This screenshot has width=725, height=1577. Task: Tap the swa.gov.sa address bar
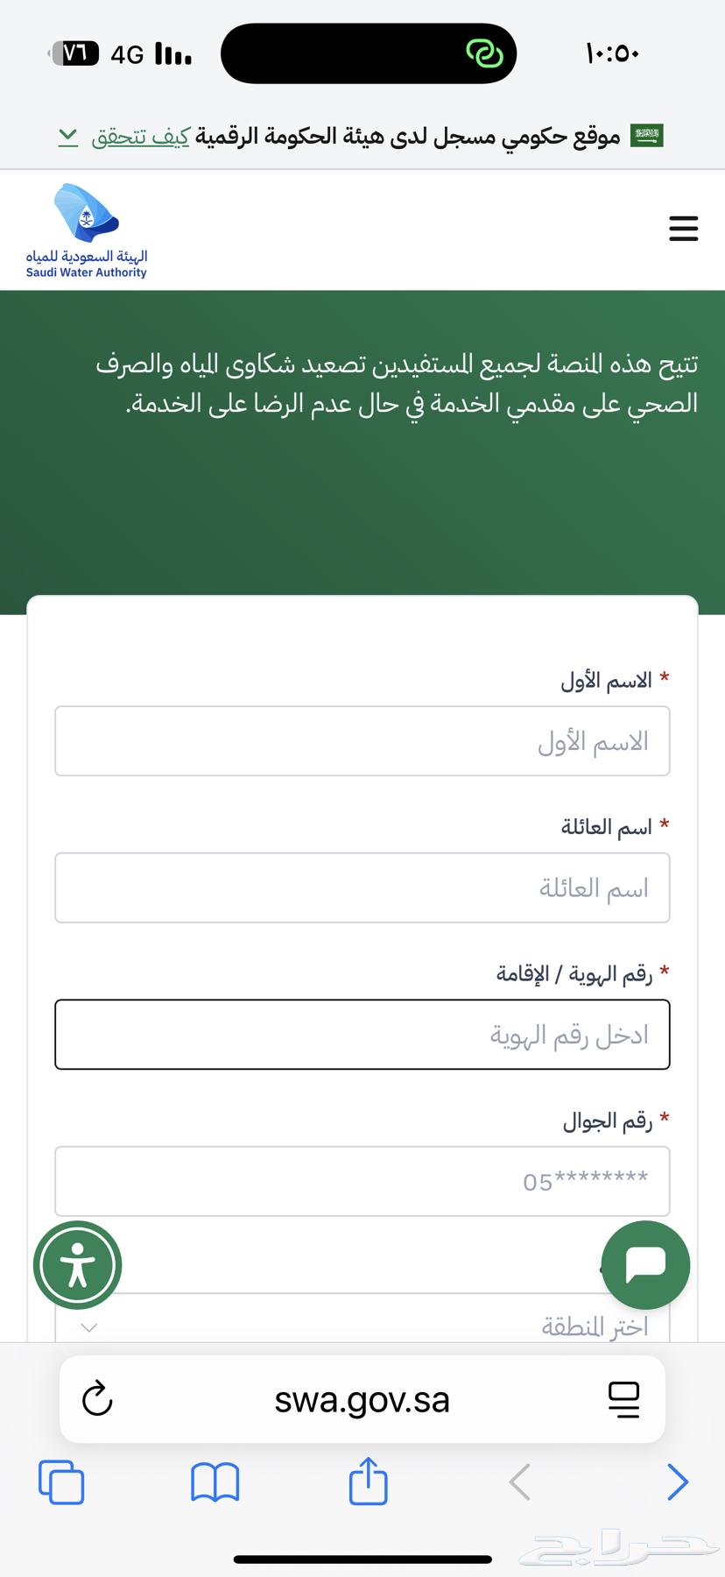pyautogui.click(x=362, y=1399)
